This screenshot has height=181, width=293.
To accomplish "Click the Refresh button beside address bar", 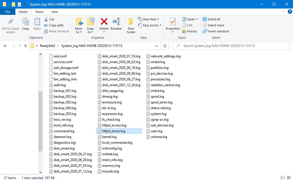I will 165,46.
